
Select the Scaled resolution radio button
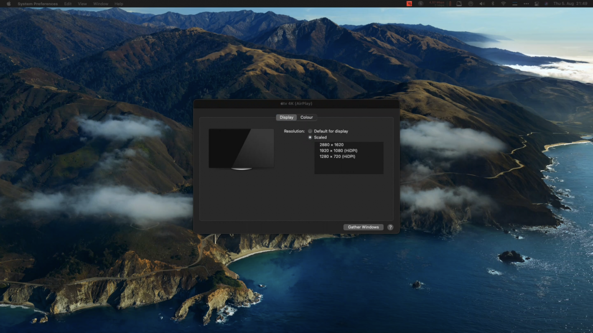[x=310, y=137]
